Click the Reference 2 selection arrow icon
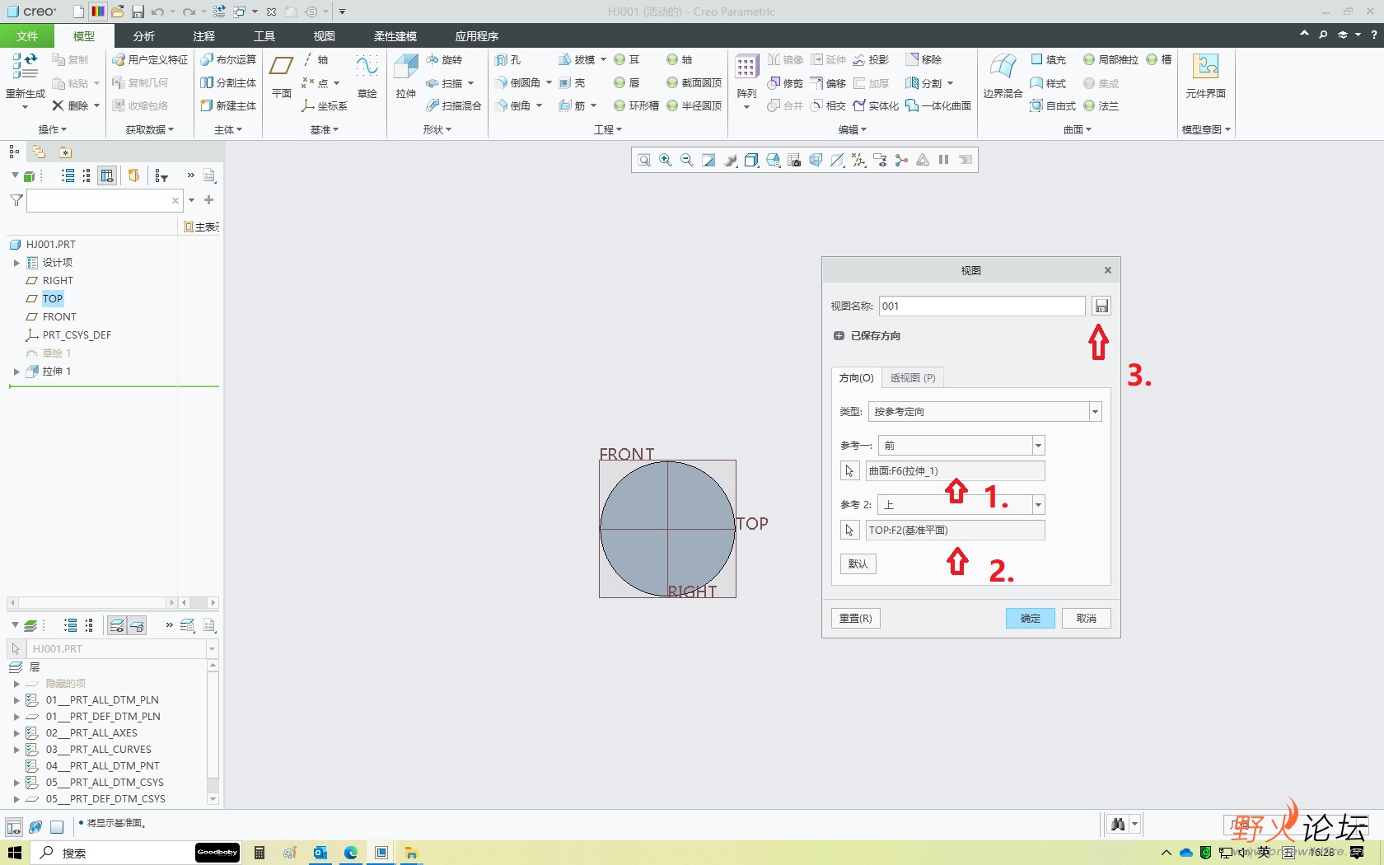The width and height of the screenshot is (1384, 865). coord(849,531)
